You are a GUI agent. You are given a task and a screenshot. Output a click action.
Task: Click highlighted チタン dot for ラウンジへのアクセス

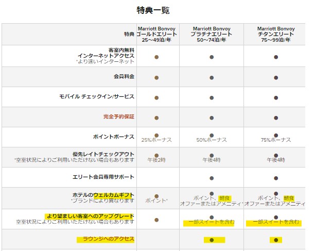click(x=276, y=240)
